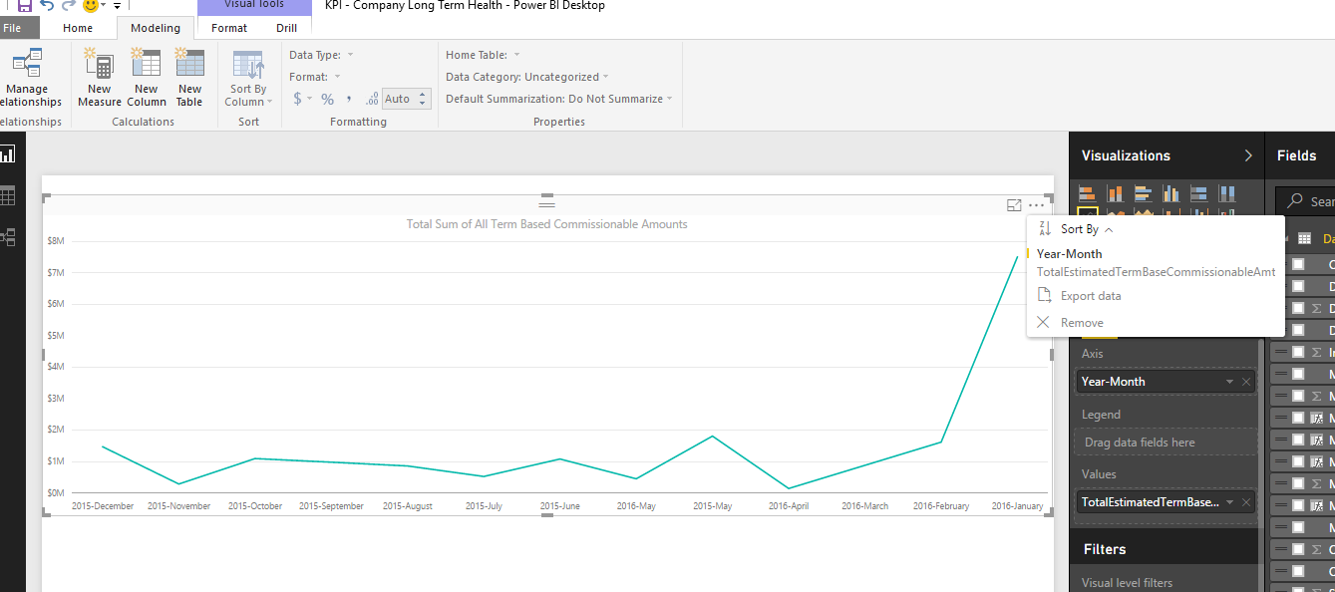
Task: Click the chart's top drag handle
Action: click(x=546, y=203)
